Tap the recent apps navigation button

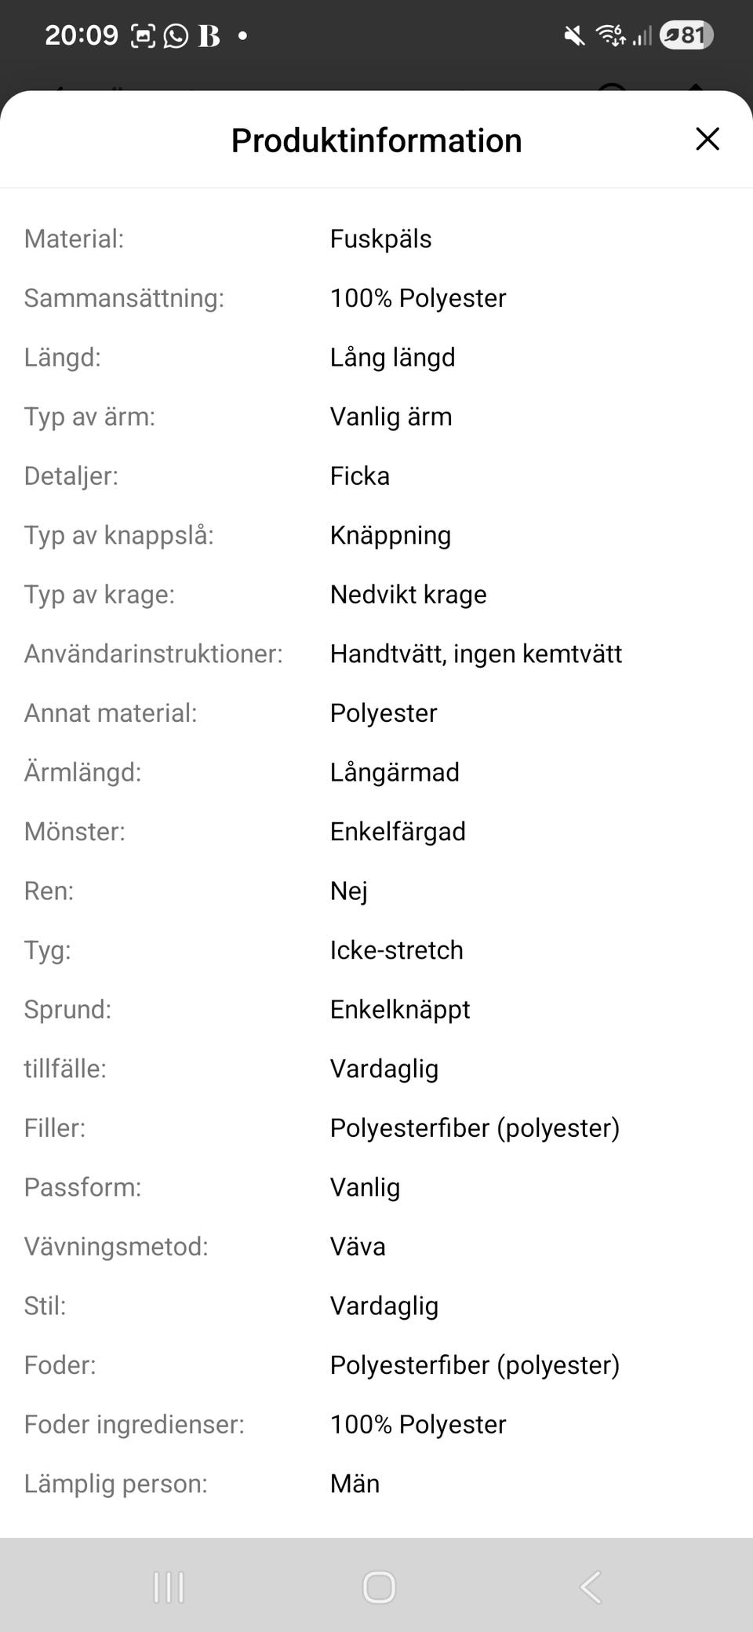coord(169,1586)
